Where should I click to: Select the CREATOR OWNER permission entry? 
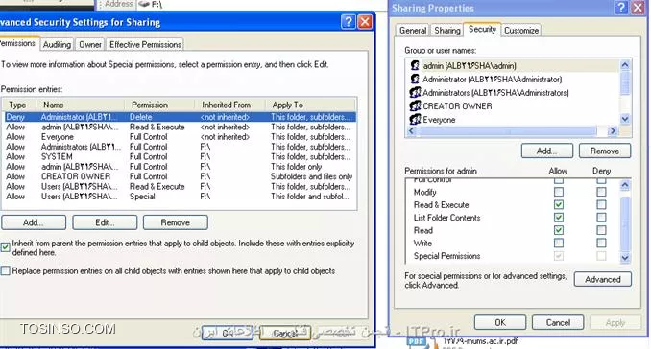(180, 176)
